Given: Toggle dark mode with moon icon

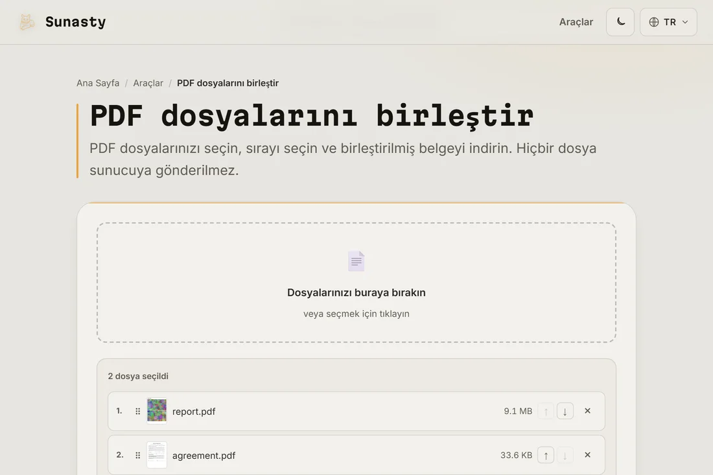Looking at the screenshot, I should point(620,22).
